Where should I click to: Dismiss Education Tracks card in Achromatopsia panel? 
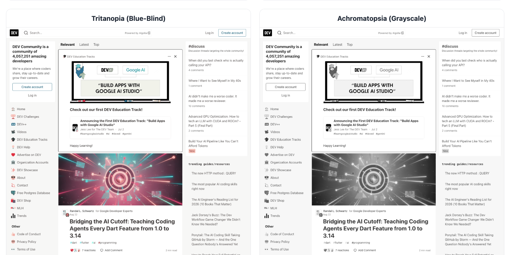coord(429,56)
